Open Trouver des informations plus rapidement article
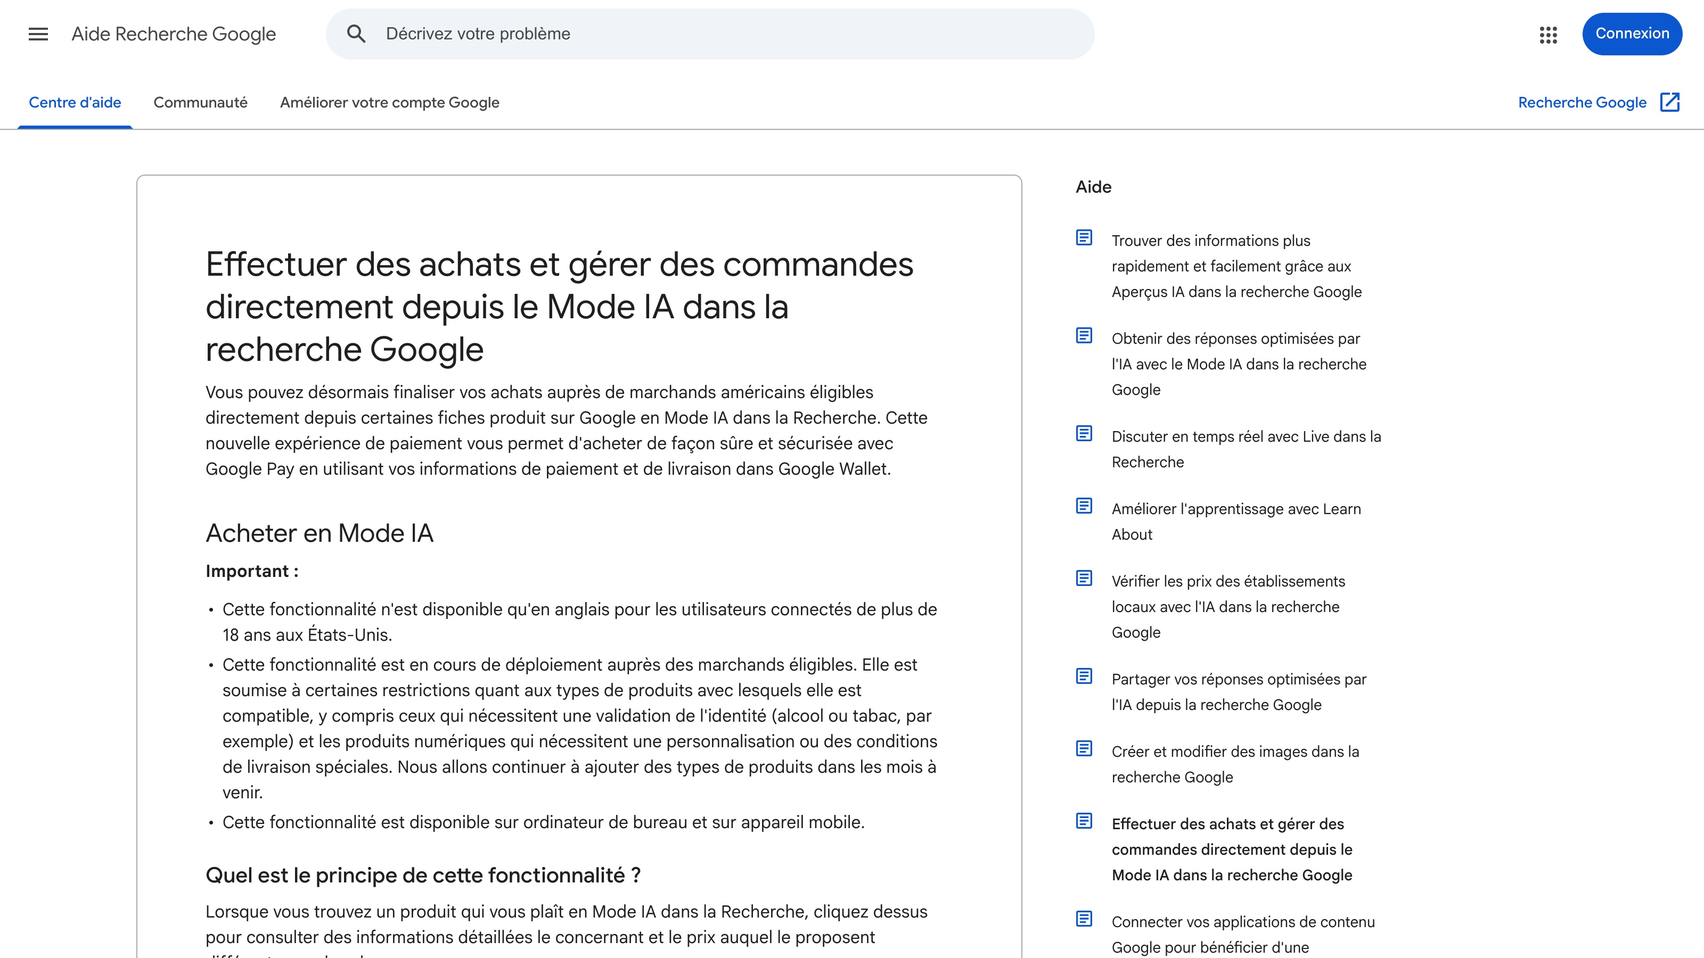Viewport: 1704px width, 958px height. [1236, 267]
